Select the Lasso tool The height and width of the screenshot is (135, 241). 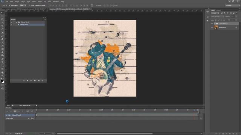click(2, 19)
